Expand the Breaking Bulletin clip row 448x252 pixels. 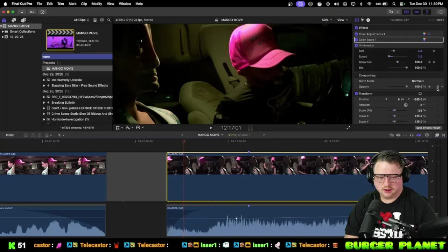click(44, 103)
